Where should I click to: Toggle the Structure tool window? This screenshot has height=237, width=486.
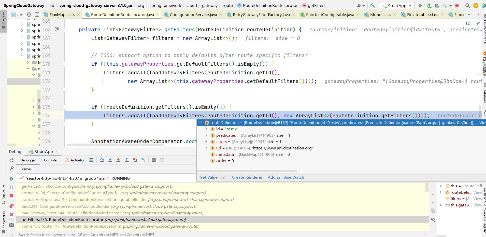[x=4, y=194]
